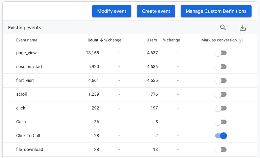Click the file_download event name
This screenshot has height=158, width=260.
(30, 150)
